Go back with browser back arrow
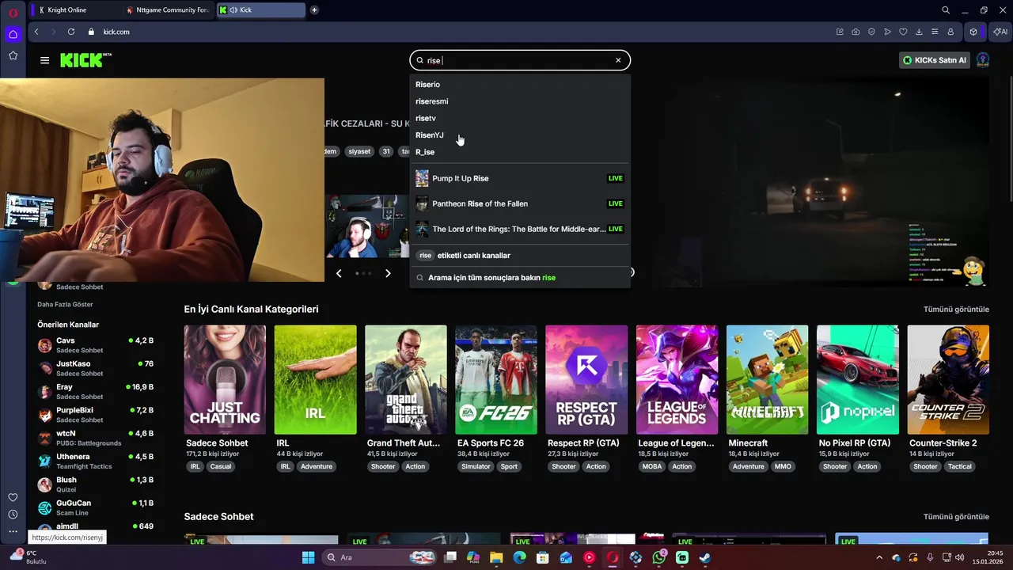The image size is (1013, 570). [36, 32]
